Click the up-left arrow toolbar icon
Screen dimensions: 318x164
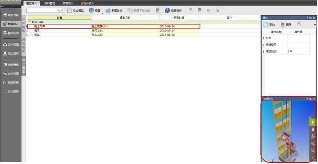(208, 10)
